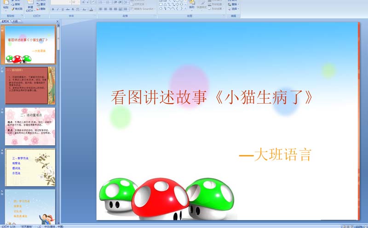The image size is (368, 228).
Task: Open the Line Spacing menu
Action: click(126, 2)
